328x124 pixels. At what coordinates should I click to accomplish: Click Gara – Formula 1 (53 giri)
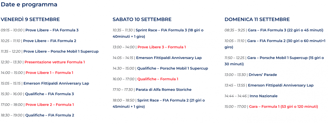click(x=283, y=107)
